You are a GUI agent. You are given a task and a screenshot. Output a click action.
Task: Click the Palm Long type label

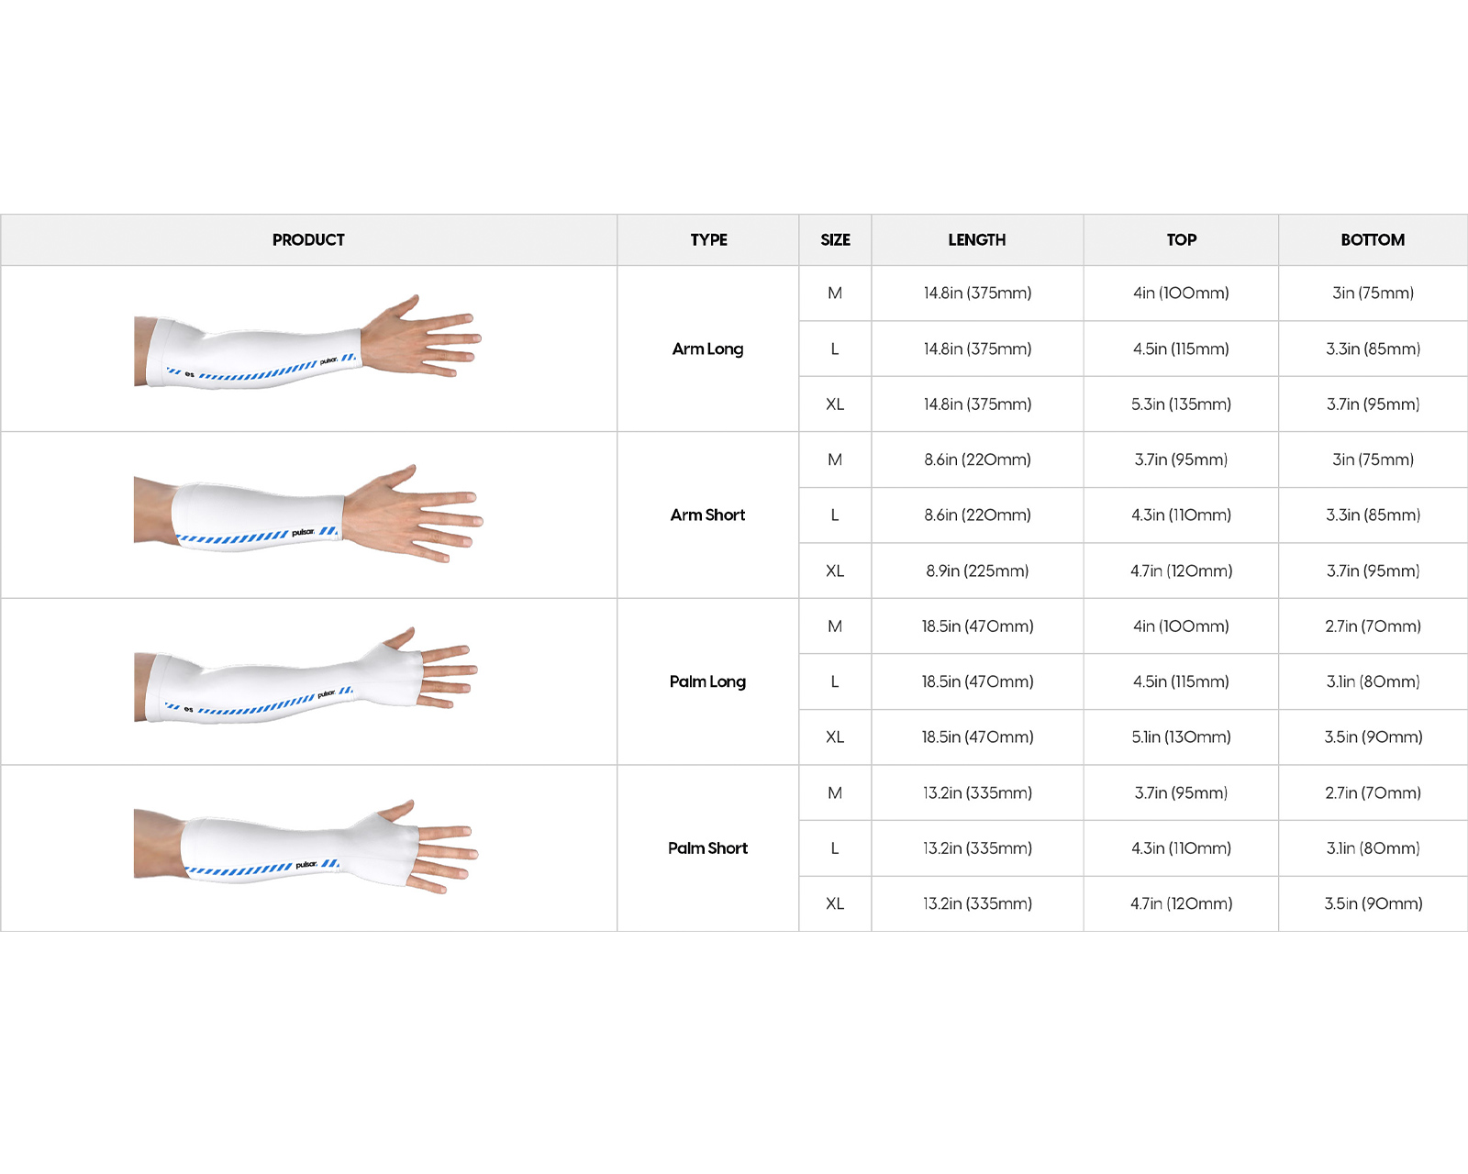pyautogui.click(x=707, y=681)
